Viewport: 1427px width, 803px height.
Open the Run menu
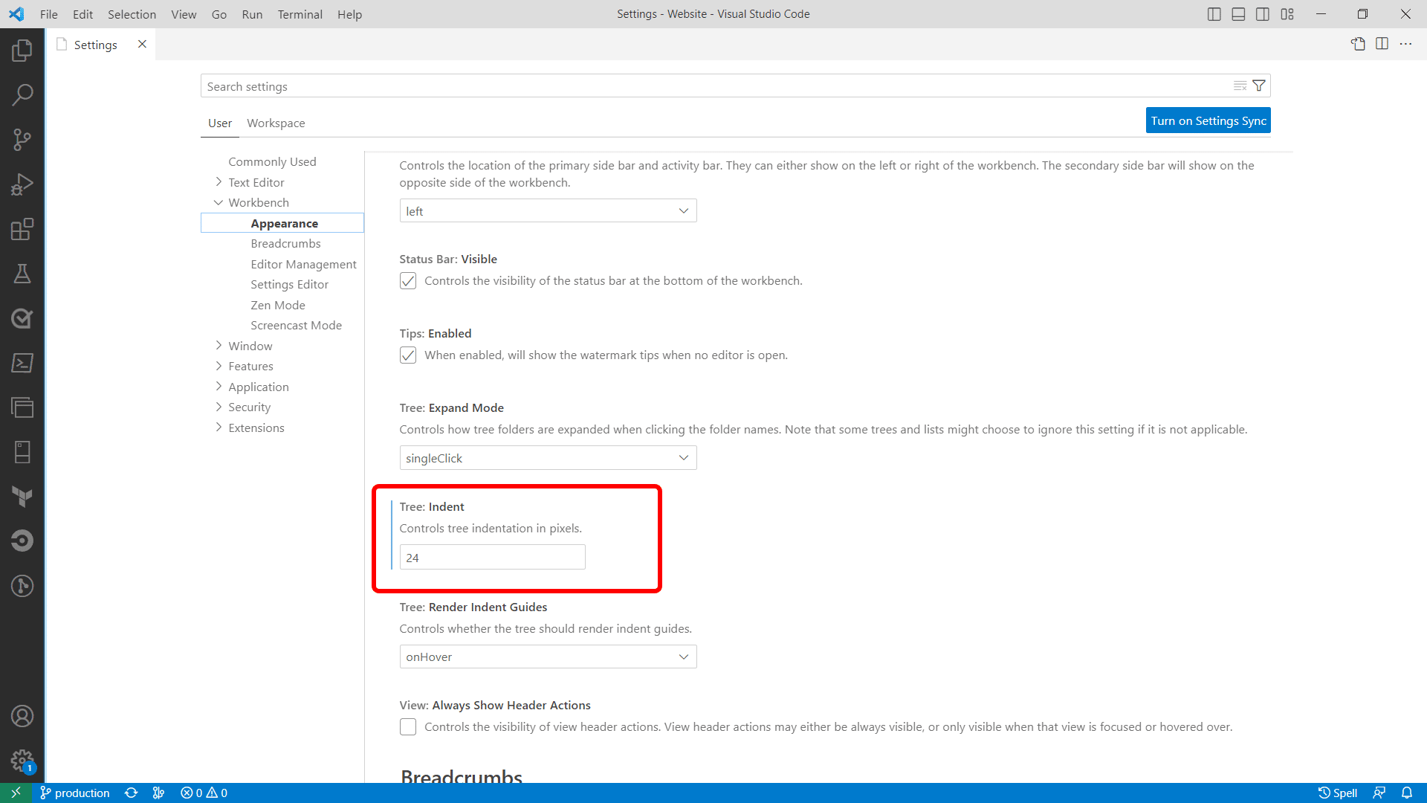pos(252,14)
